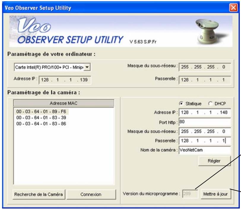Viewport: 241px width, 210px height.
Task: Click the camera image in banner
Action: click(x=208, y=31)
